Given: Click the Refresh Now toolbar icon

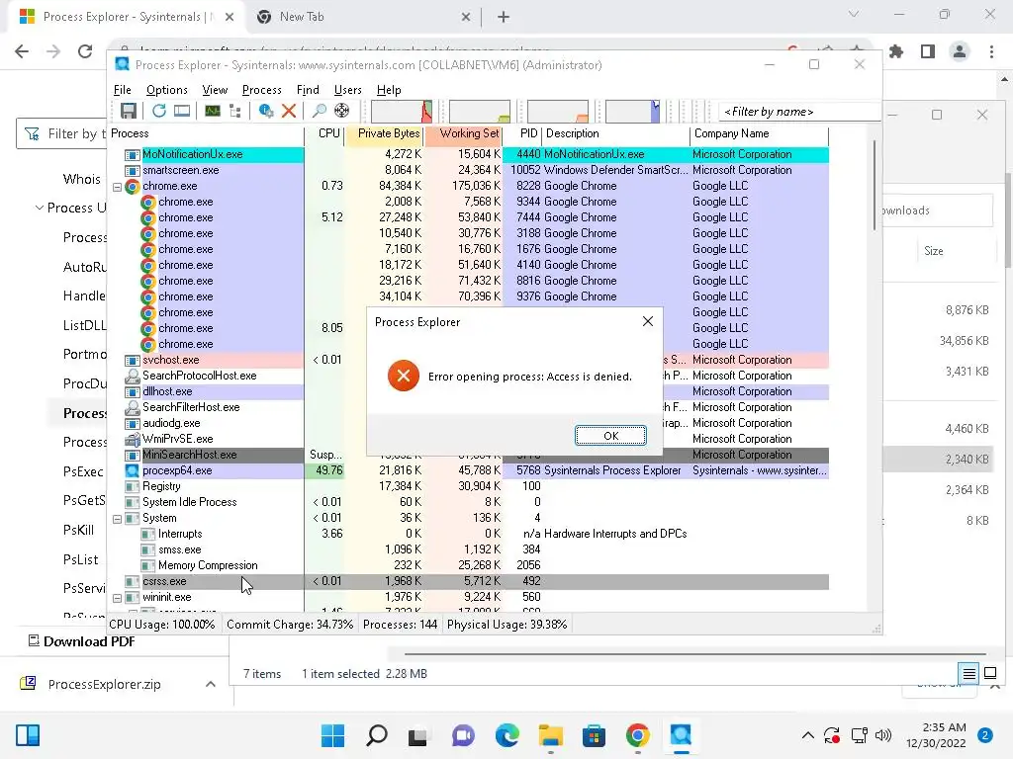Looking at the screenshot, I should pos(159,111).
